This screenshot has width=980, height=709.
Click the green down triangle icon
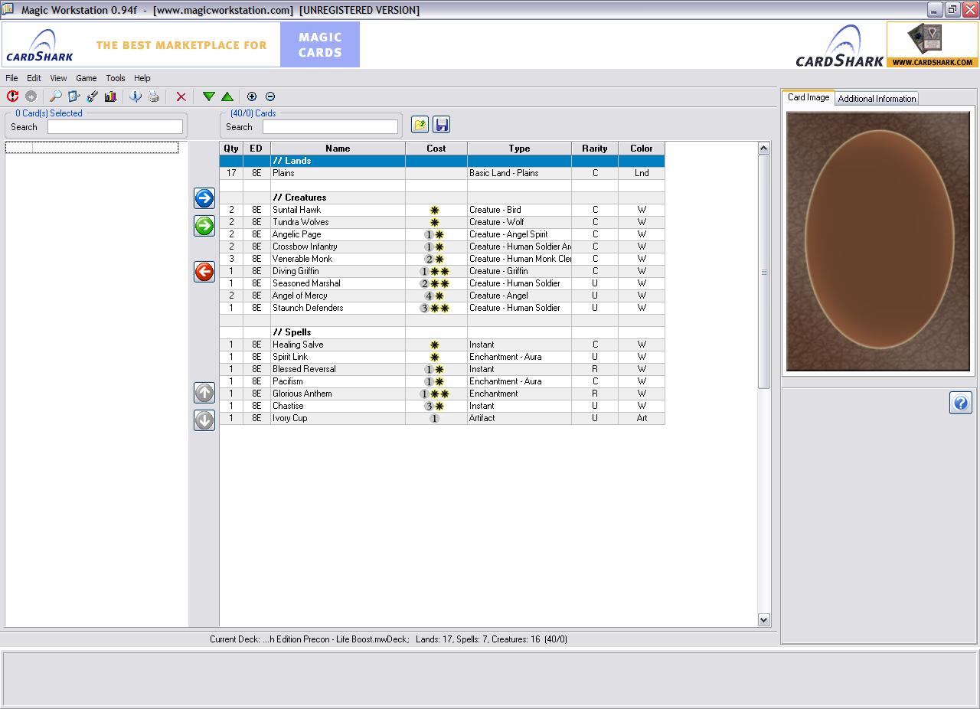pos(208,96)
